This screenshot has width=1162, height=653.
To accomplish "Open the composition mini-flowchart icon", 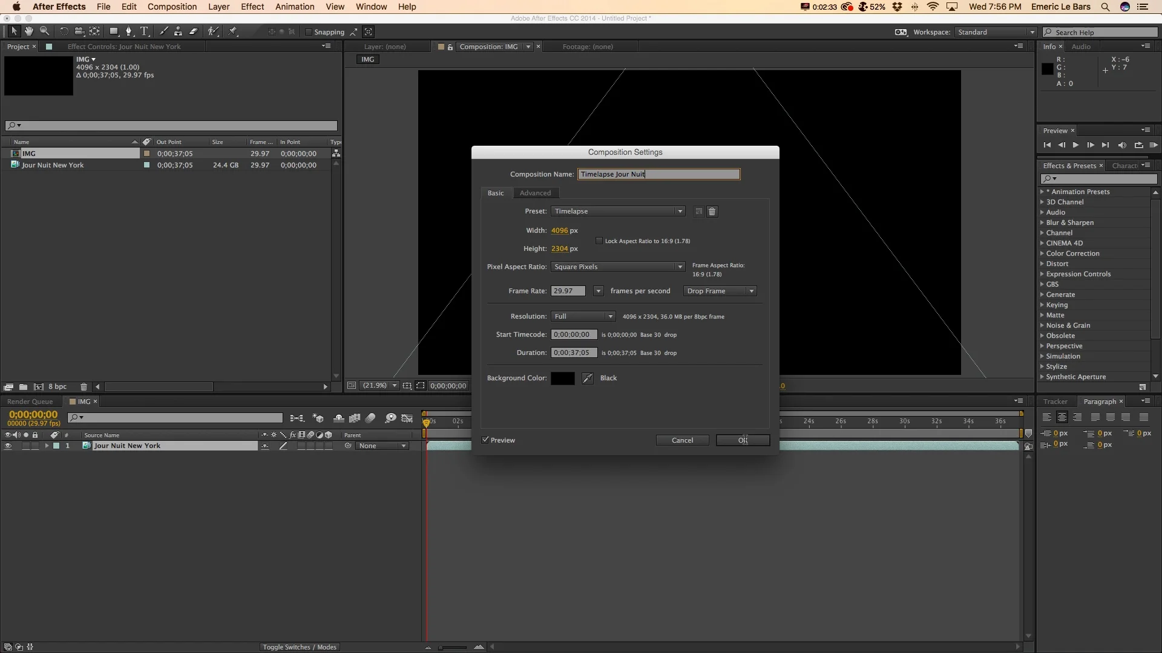I will 297,418.
